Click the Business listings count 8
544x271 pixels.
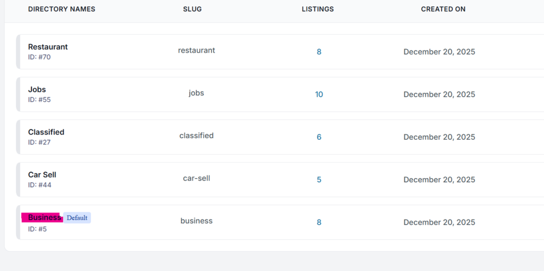pos(319,222)
